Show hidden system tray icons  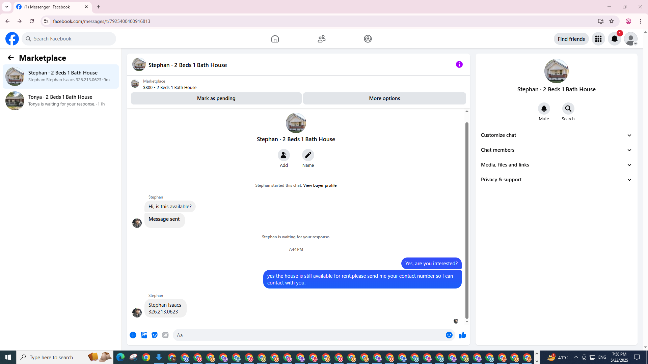pos(576,357)
